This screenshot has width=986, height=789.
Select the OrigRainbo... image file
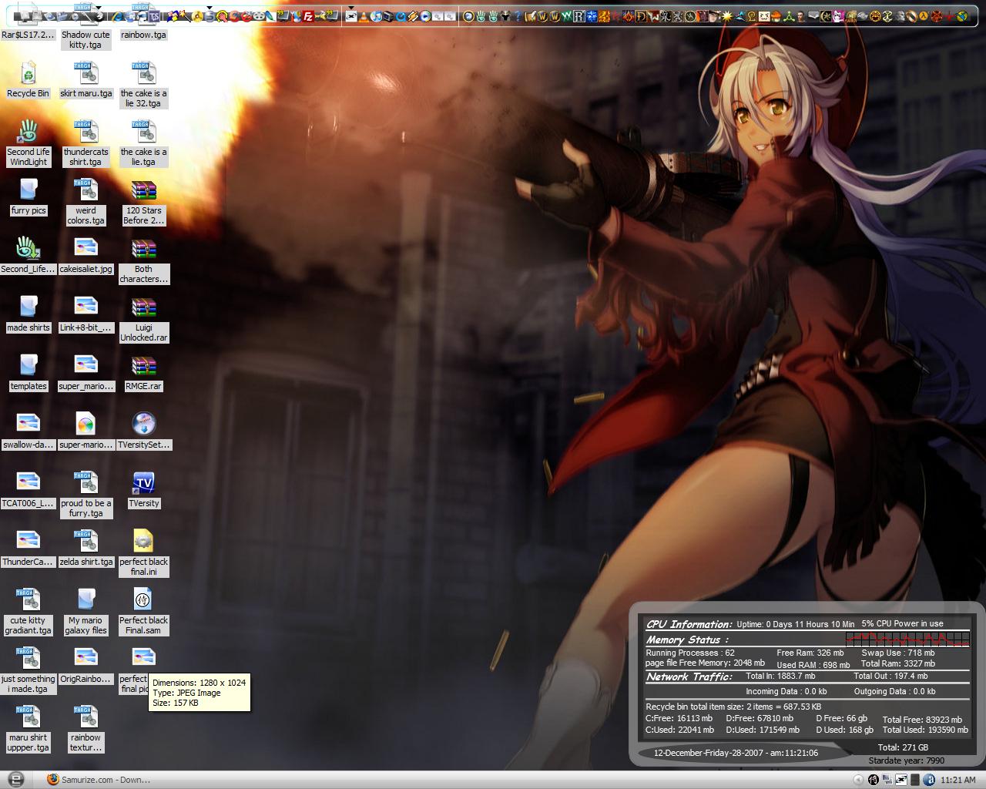coord(86,665)
